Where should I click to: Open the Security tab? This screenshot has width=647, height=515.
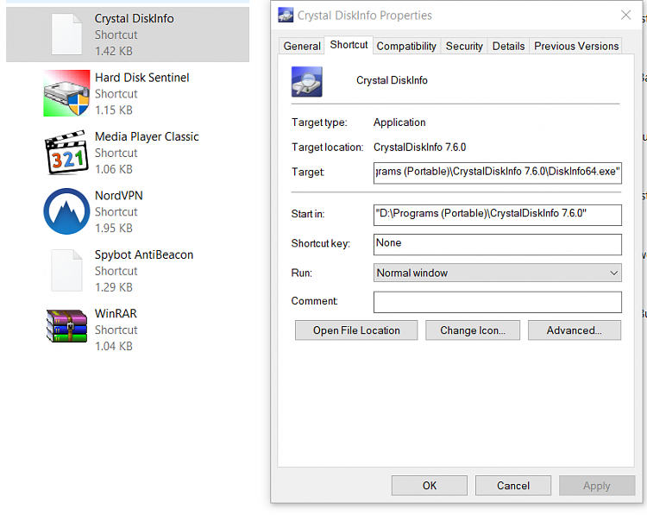(x=464, y=47)
